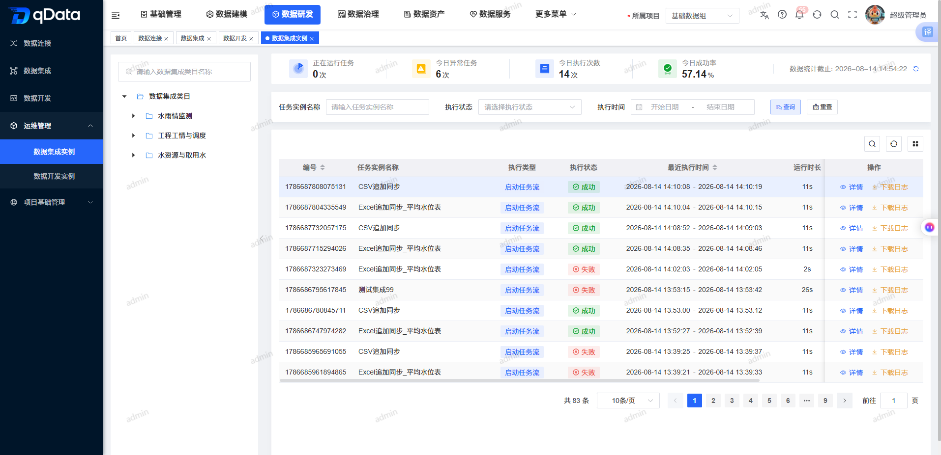Click the pagination ellipsis jump button

806,401
